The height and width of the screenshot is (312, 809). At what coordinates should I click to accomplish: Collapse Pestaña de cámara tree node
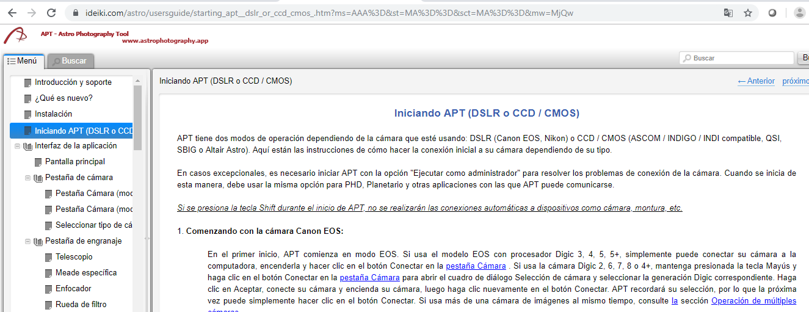[27, 178]
